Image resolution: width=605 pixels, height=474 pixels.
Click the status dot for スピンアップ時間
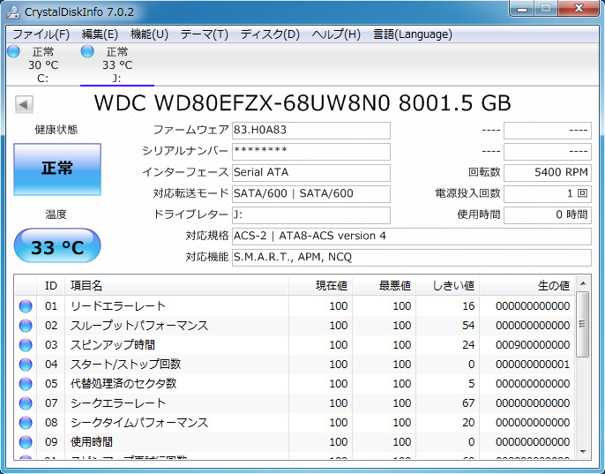coord(26,345)
